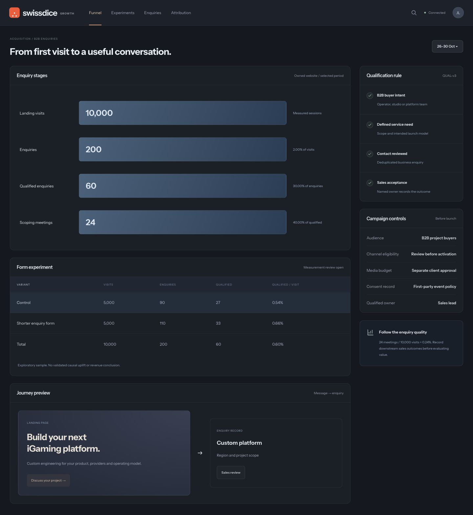Click the First-party event policy value

(435, 287)
